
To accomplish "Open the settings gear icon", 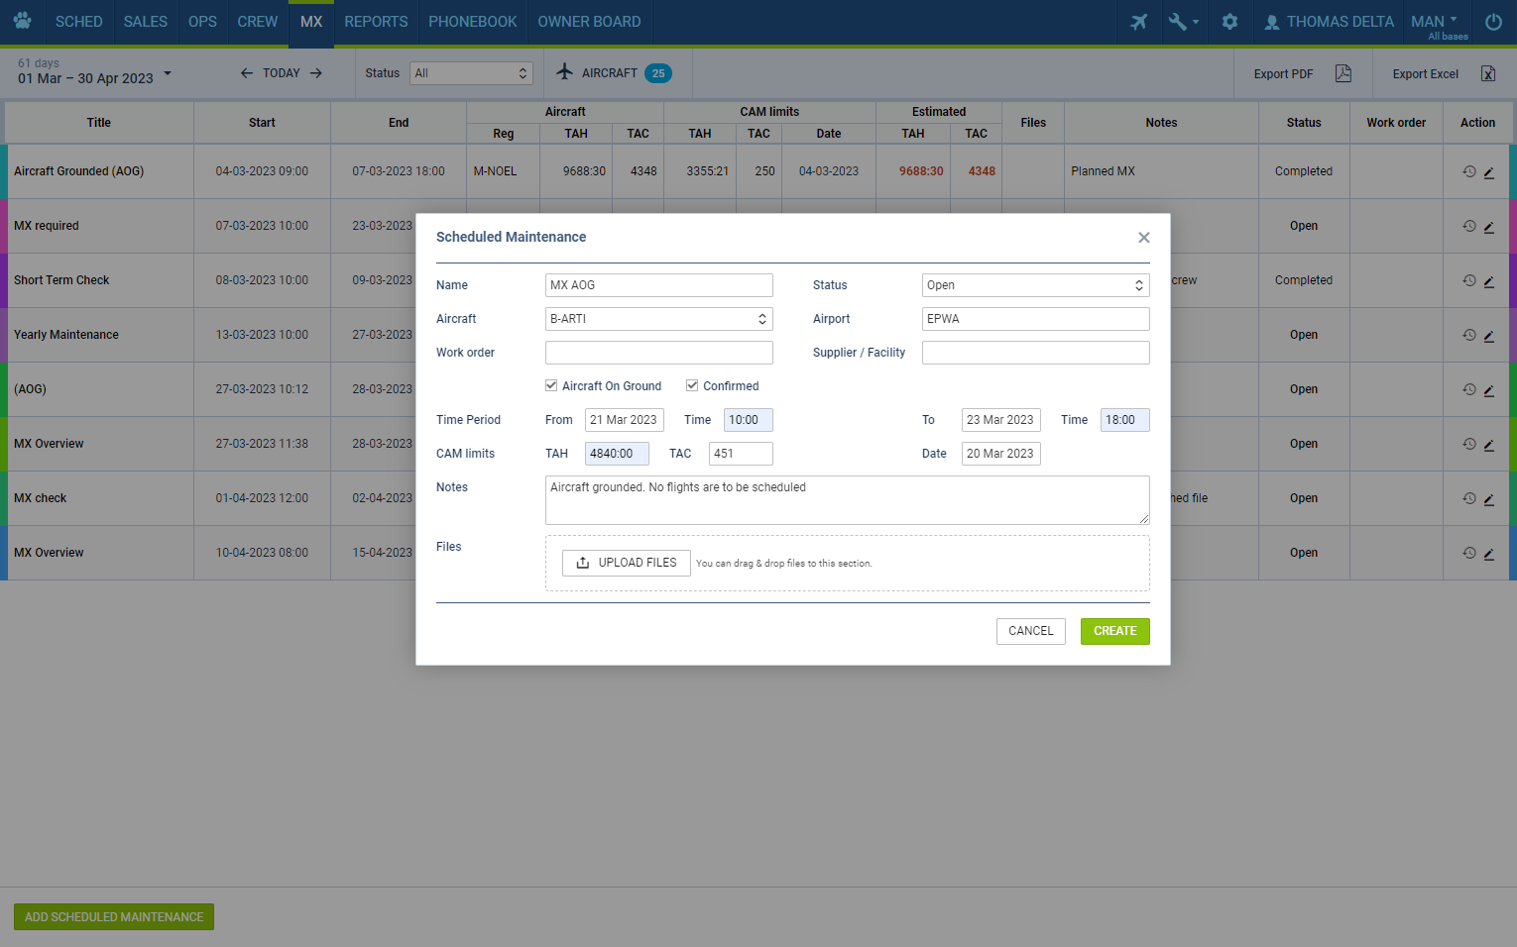I will point(1229,22).
